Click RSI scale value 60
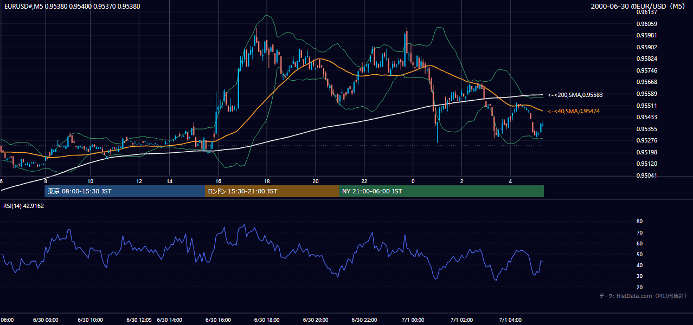The image size is (693, 325). [x=639, y=243]
